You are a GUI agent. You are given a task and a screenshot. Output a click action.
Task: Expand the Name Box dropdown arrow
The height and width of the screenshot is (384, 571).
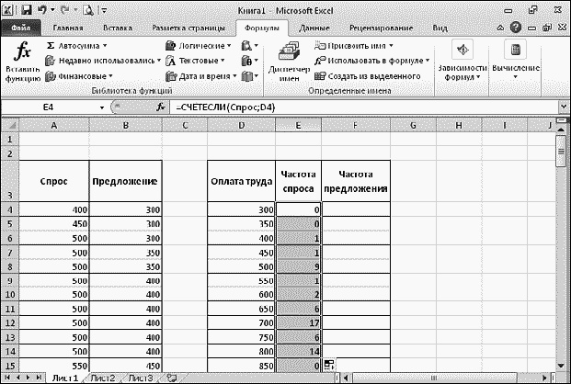click(102, 107)
